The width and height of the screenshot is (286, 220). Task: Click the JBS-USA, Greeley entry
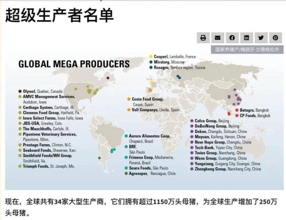click(x=40, y=123)
